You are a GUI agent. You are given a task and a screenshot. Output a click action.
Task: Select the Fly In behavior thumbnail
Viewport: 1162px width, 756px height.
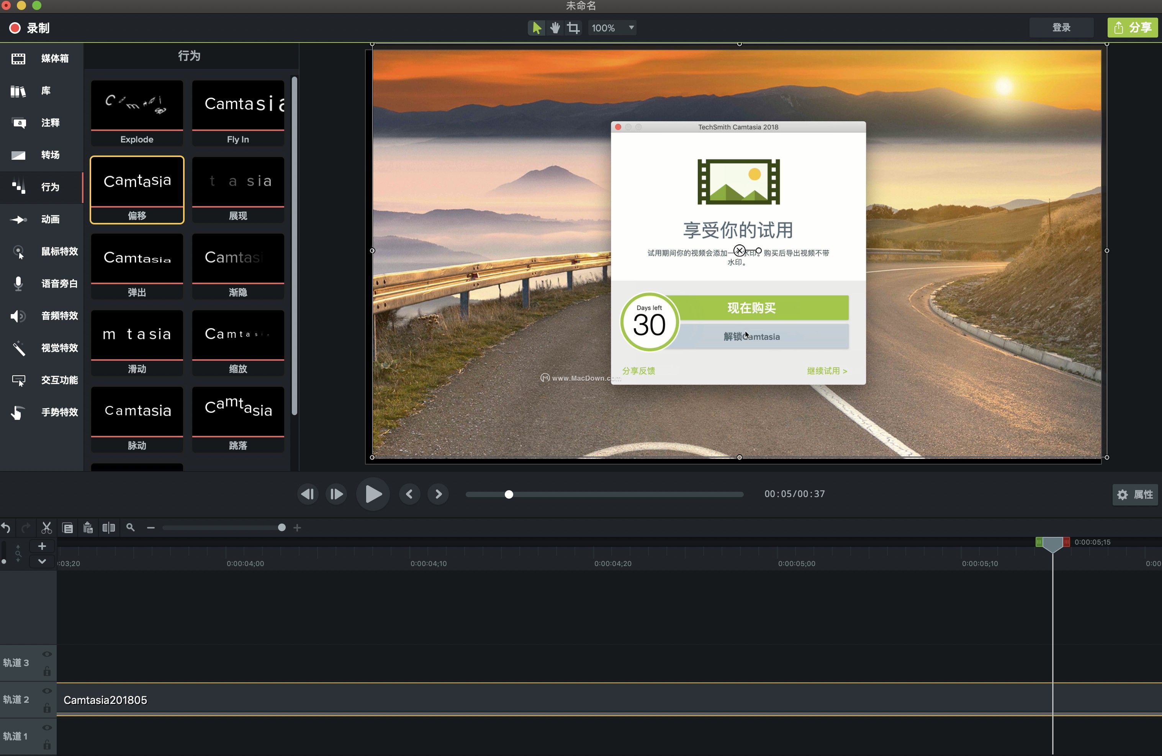238,113
